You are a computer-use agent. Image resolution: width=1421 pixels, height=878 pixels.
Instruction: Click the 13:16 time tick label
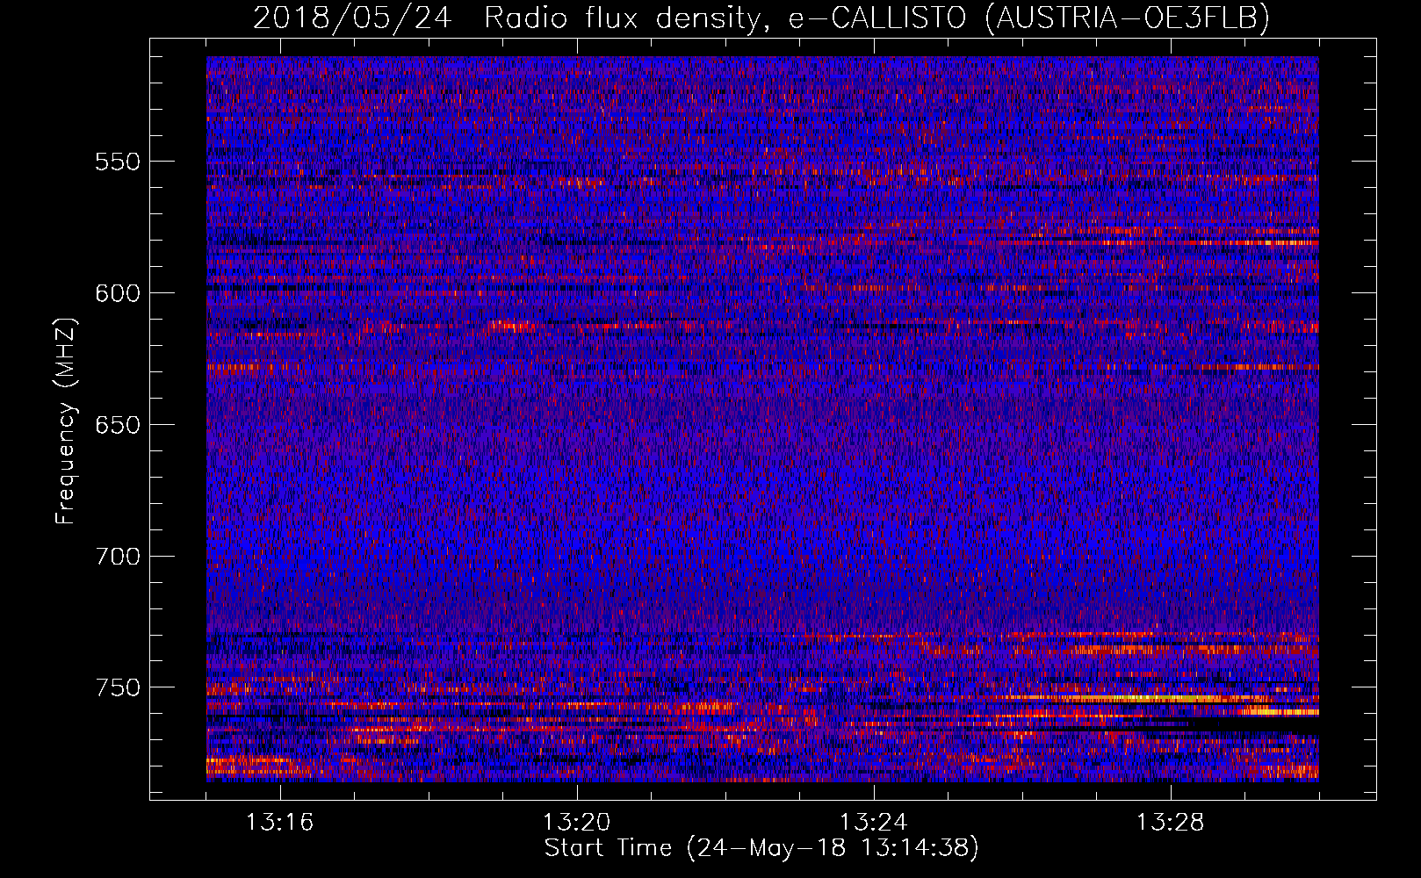280,823
